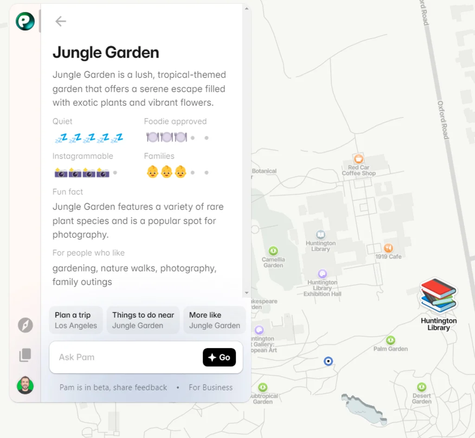Select the Camellia Garden map marker
Viewport: 475px width, 438px height.
(x=273, y=251)
